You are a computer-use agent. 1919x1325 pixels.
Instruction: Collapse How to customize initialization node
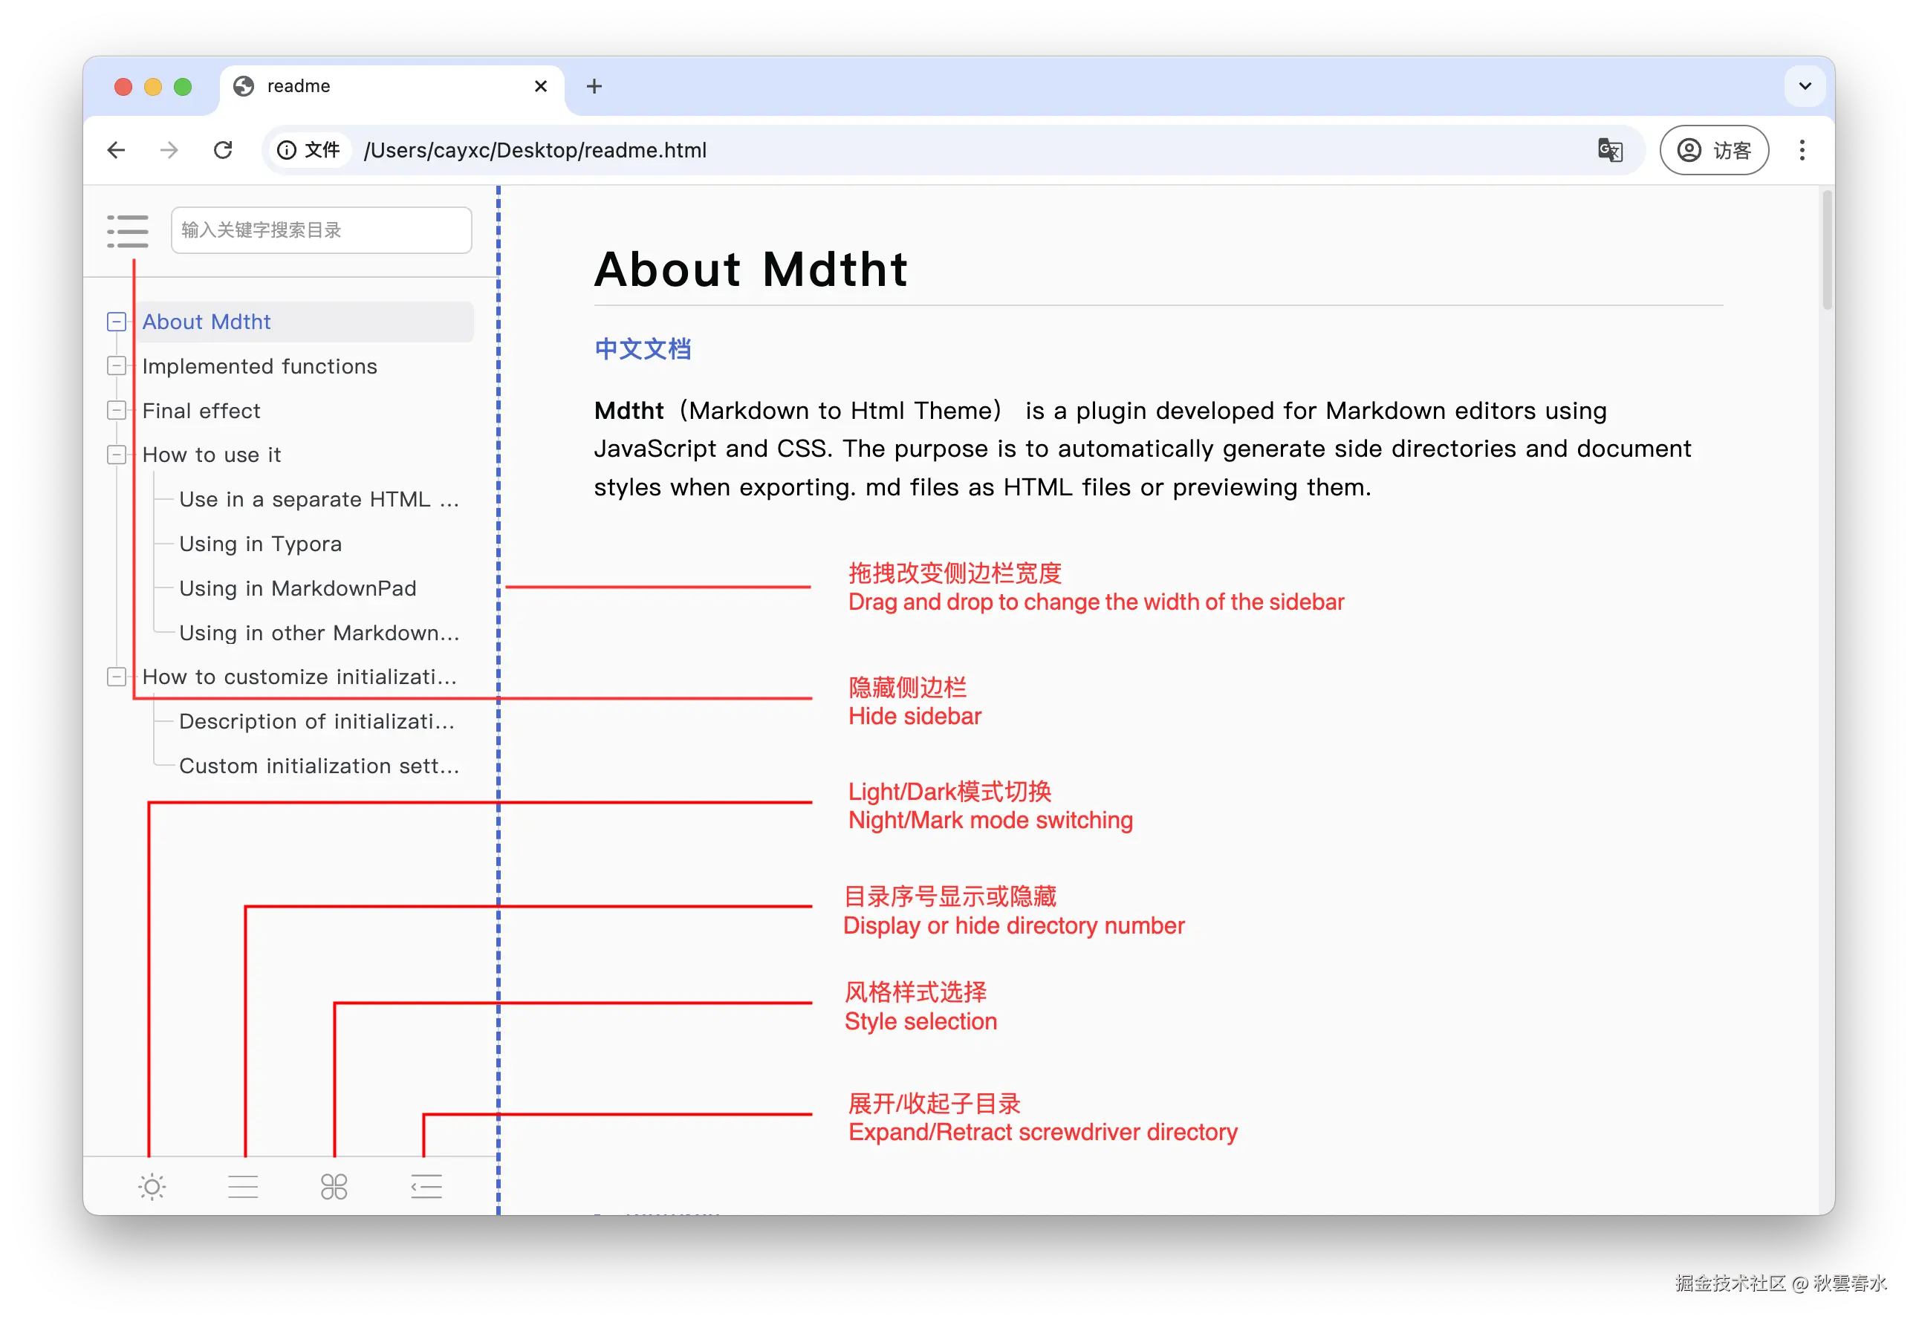[116, 677]
